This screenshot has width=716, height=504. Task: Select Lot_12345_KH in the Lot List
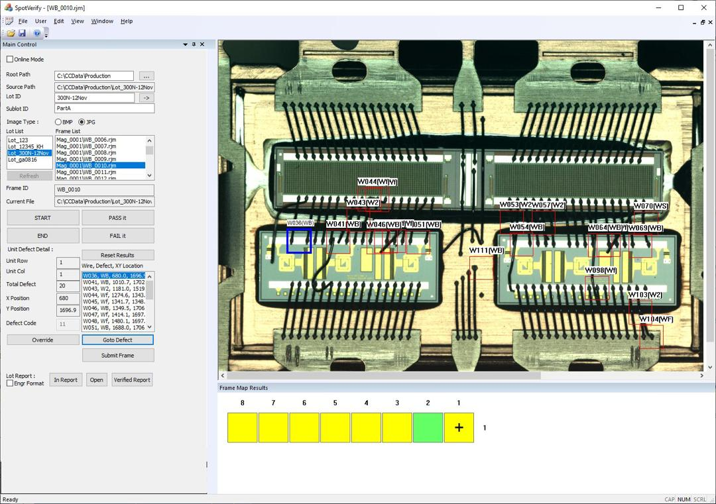click(x=29, y=146)
